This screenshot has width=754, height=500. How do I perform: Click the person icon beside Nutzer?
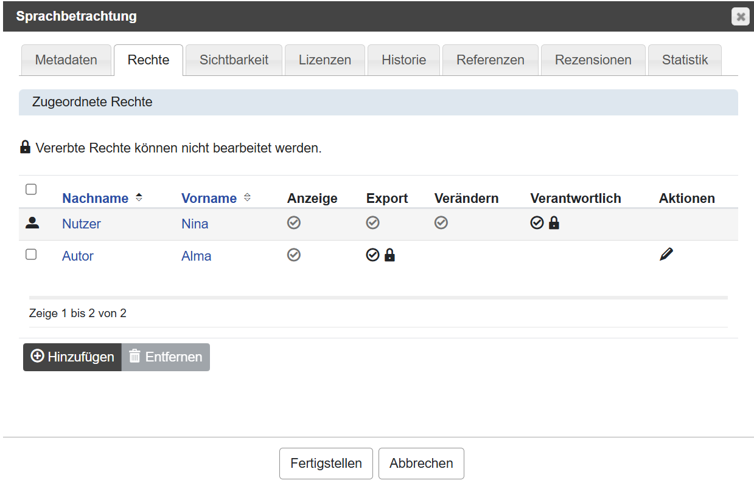click(32, 223)
